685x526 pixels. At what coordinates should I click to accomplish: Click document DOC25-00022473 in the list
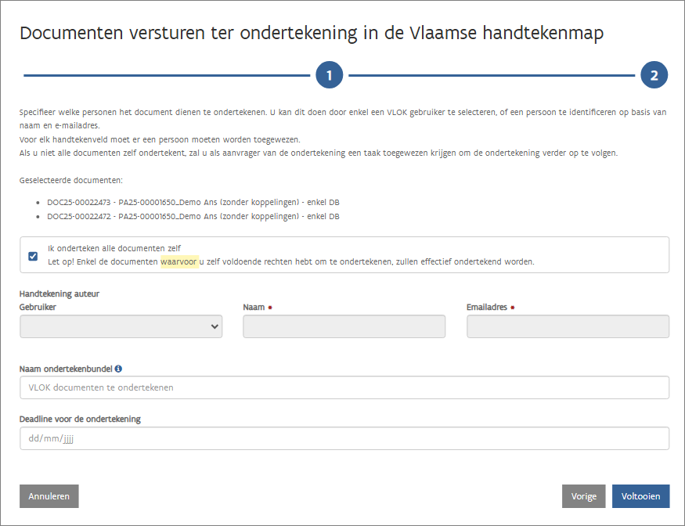click(193, 202)
